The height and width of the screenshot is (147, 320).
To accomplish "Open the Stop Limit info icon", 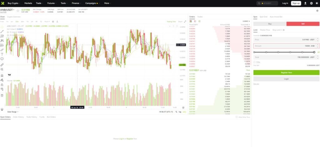I will (x=284, y=30).
